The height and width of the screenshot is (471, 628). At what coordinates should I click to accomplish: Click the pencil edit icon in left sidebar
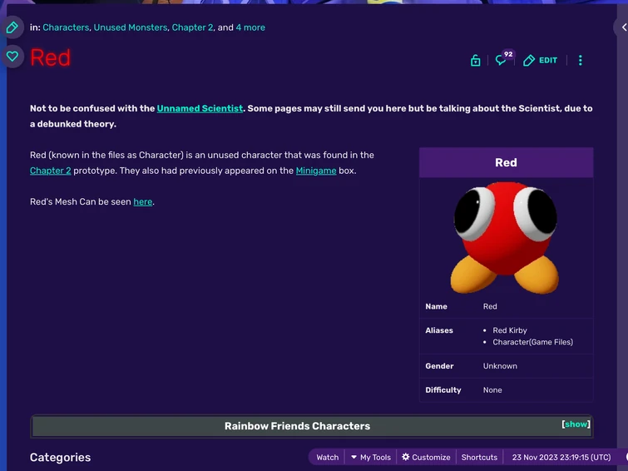(x=12, y=27)
